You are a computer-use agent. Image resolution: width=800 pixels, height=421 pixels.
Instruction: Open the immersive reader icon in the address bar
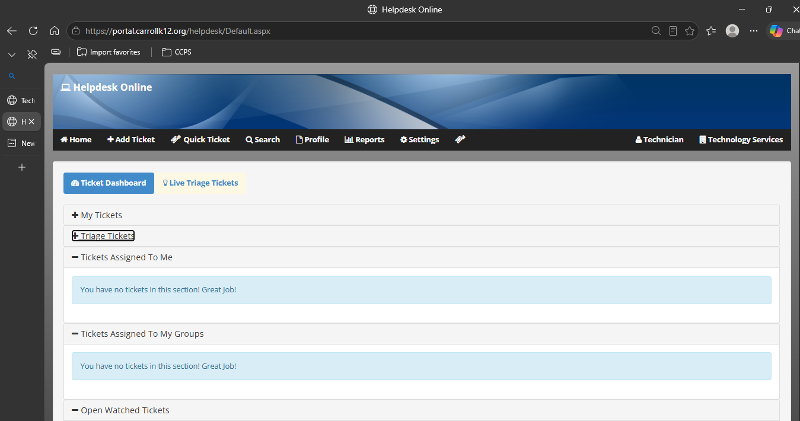point(672,31)
